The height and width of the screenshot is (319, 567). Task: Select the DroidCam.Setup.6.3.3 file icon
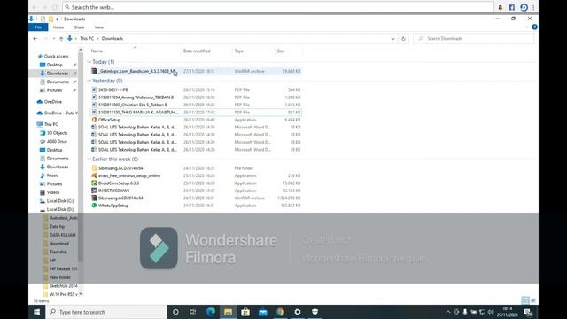pyautogui.click(x=94, y=183)
